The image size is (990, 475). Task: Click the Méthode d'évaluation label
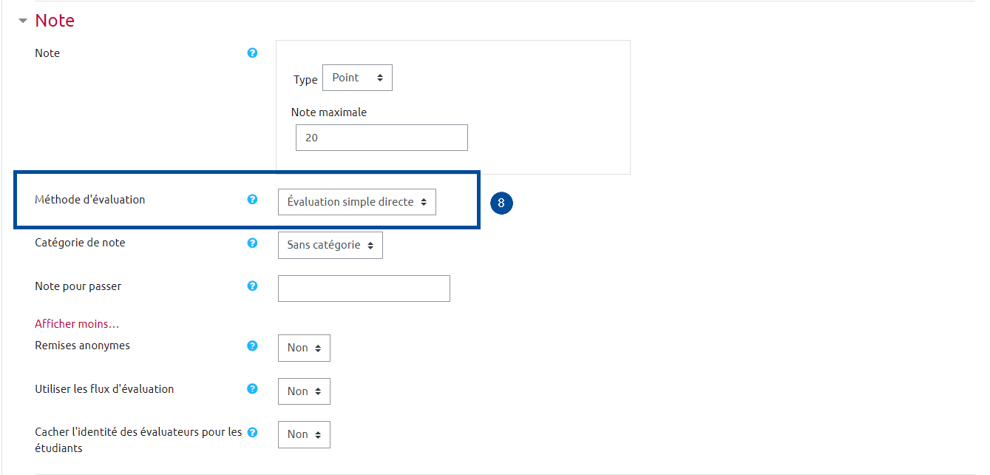(90, 200)
